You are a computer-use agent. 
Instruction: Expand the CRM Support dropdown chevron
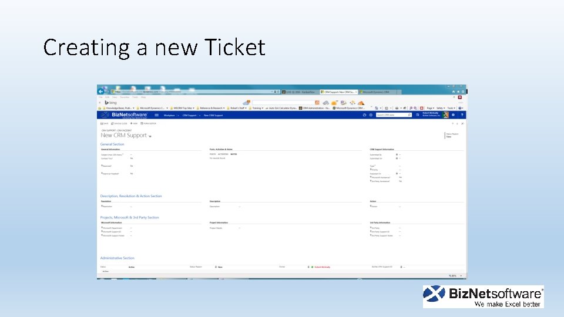coord(200,116)
